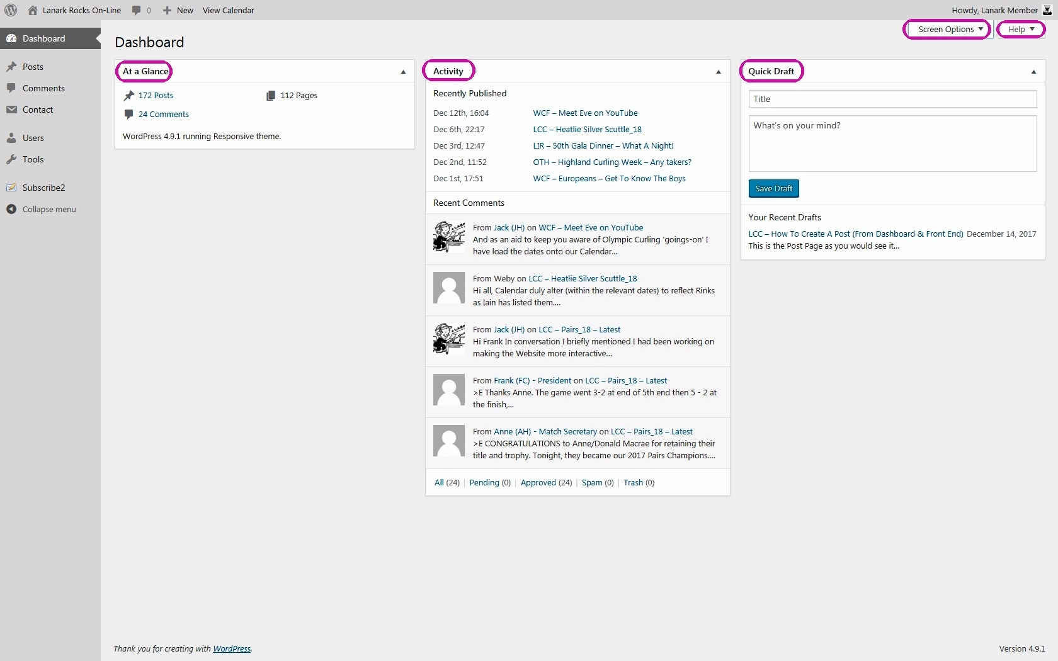
Task: Collapse the At a Glance panel
Action: 403,72
